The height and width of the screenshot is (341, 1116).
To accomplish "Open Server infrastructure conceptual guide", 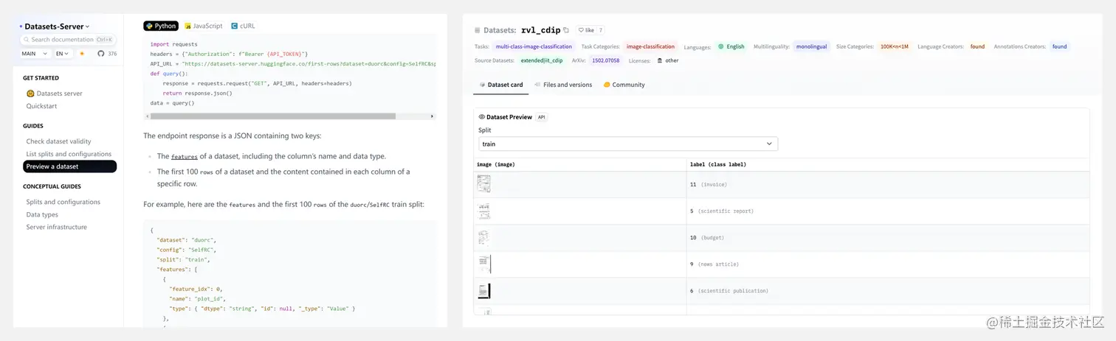I will (x=56, y=227).
